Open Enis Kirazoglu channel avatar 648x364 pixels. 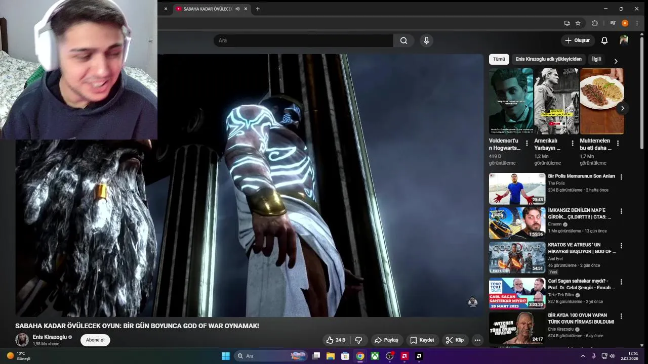point(22,340)
